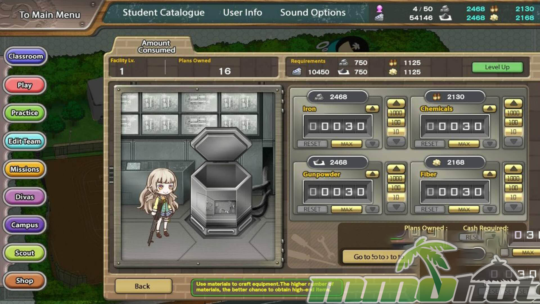Click the gunpowder pile icon above the Gunpowder counter
This screenshot has width=540, height=304.
pyautogui.click(x=319, y=162)
